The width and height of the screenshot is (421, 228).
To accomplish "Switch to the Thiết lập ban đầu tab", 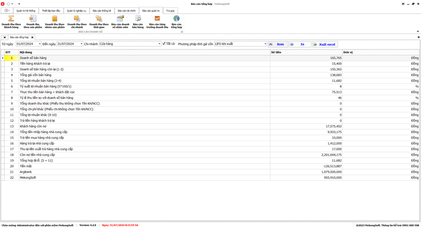I will 51,11.
